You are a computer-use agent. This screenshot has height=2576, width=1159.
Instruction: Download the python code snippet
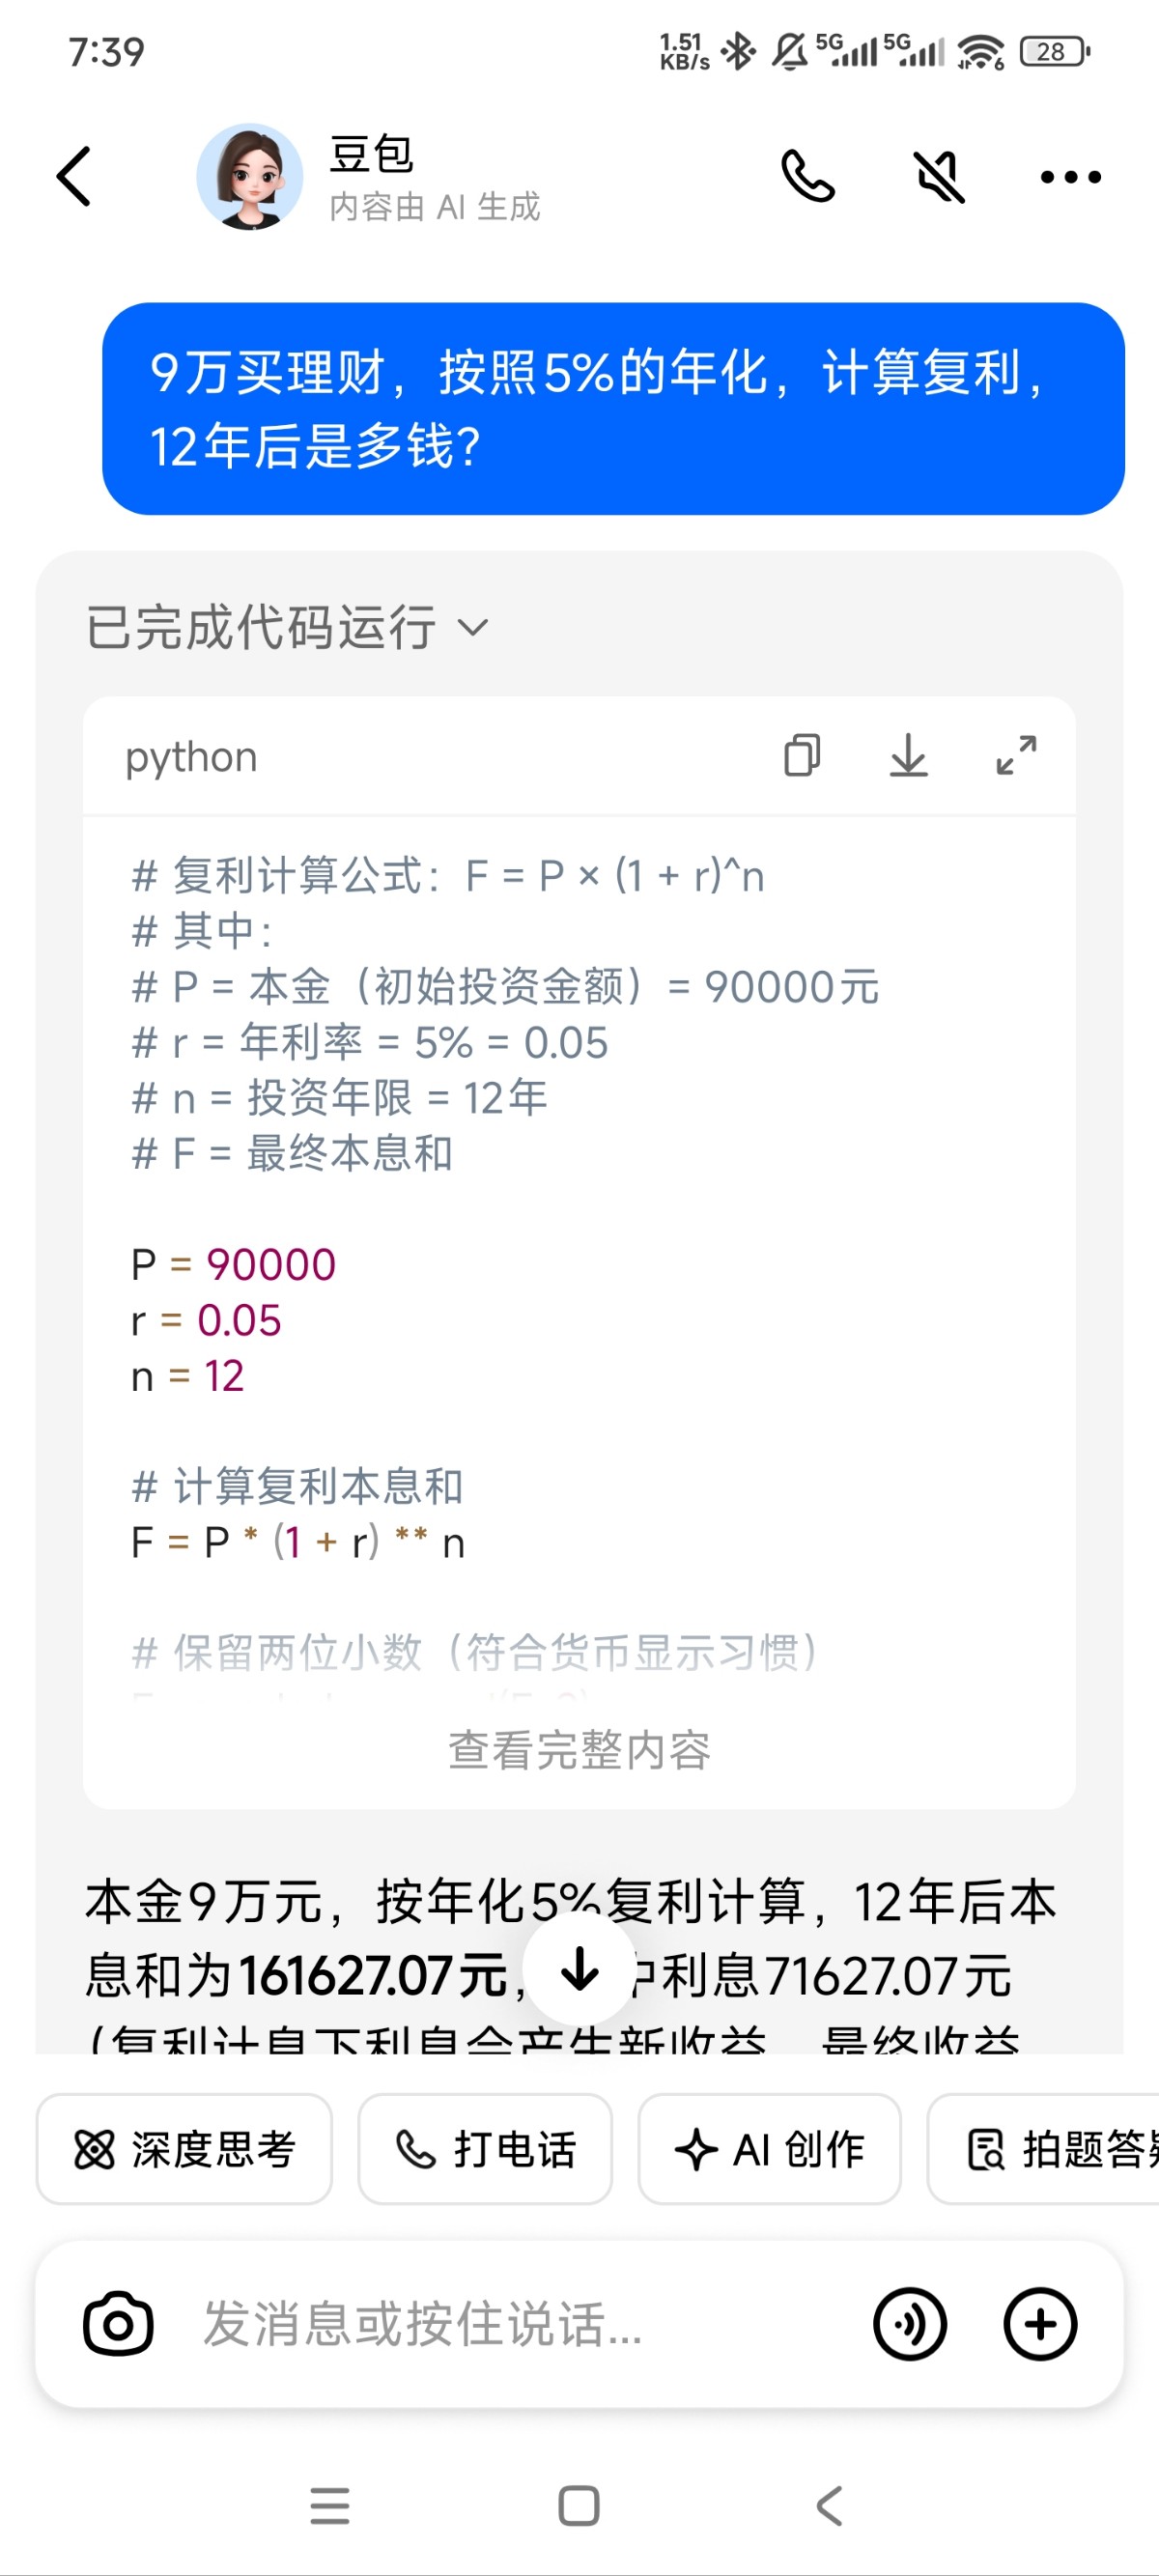tap(908, 756)
